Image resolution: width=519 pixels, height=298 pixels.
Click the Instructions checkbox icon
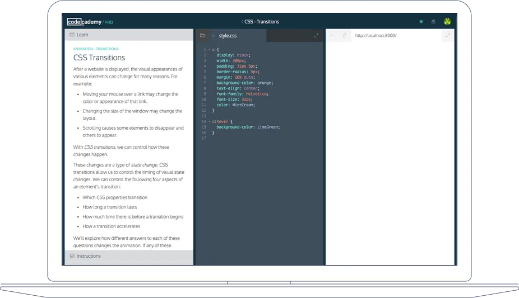tap(72, 256)
